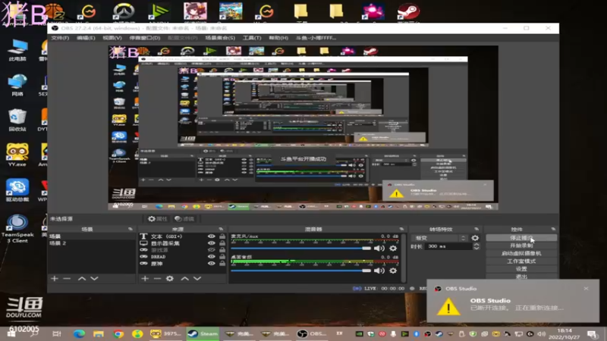Open Microsoft Edge from taskbar

click(x=80, y=333)
